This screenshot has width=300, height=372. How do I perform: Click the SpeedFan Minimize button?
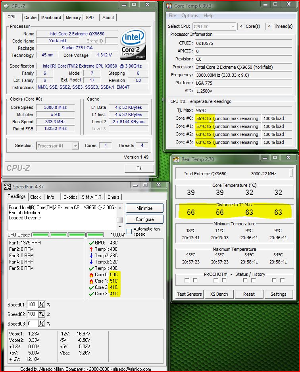coord(144,208)
